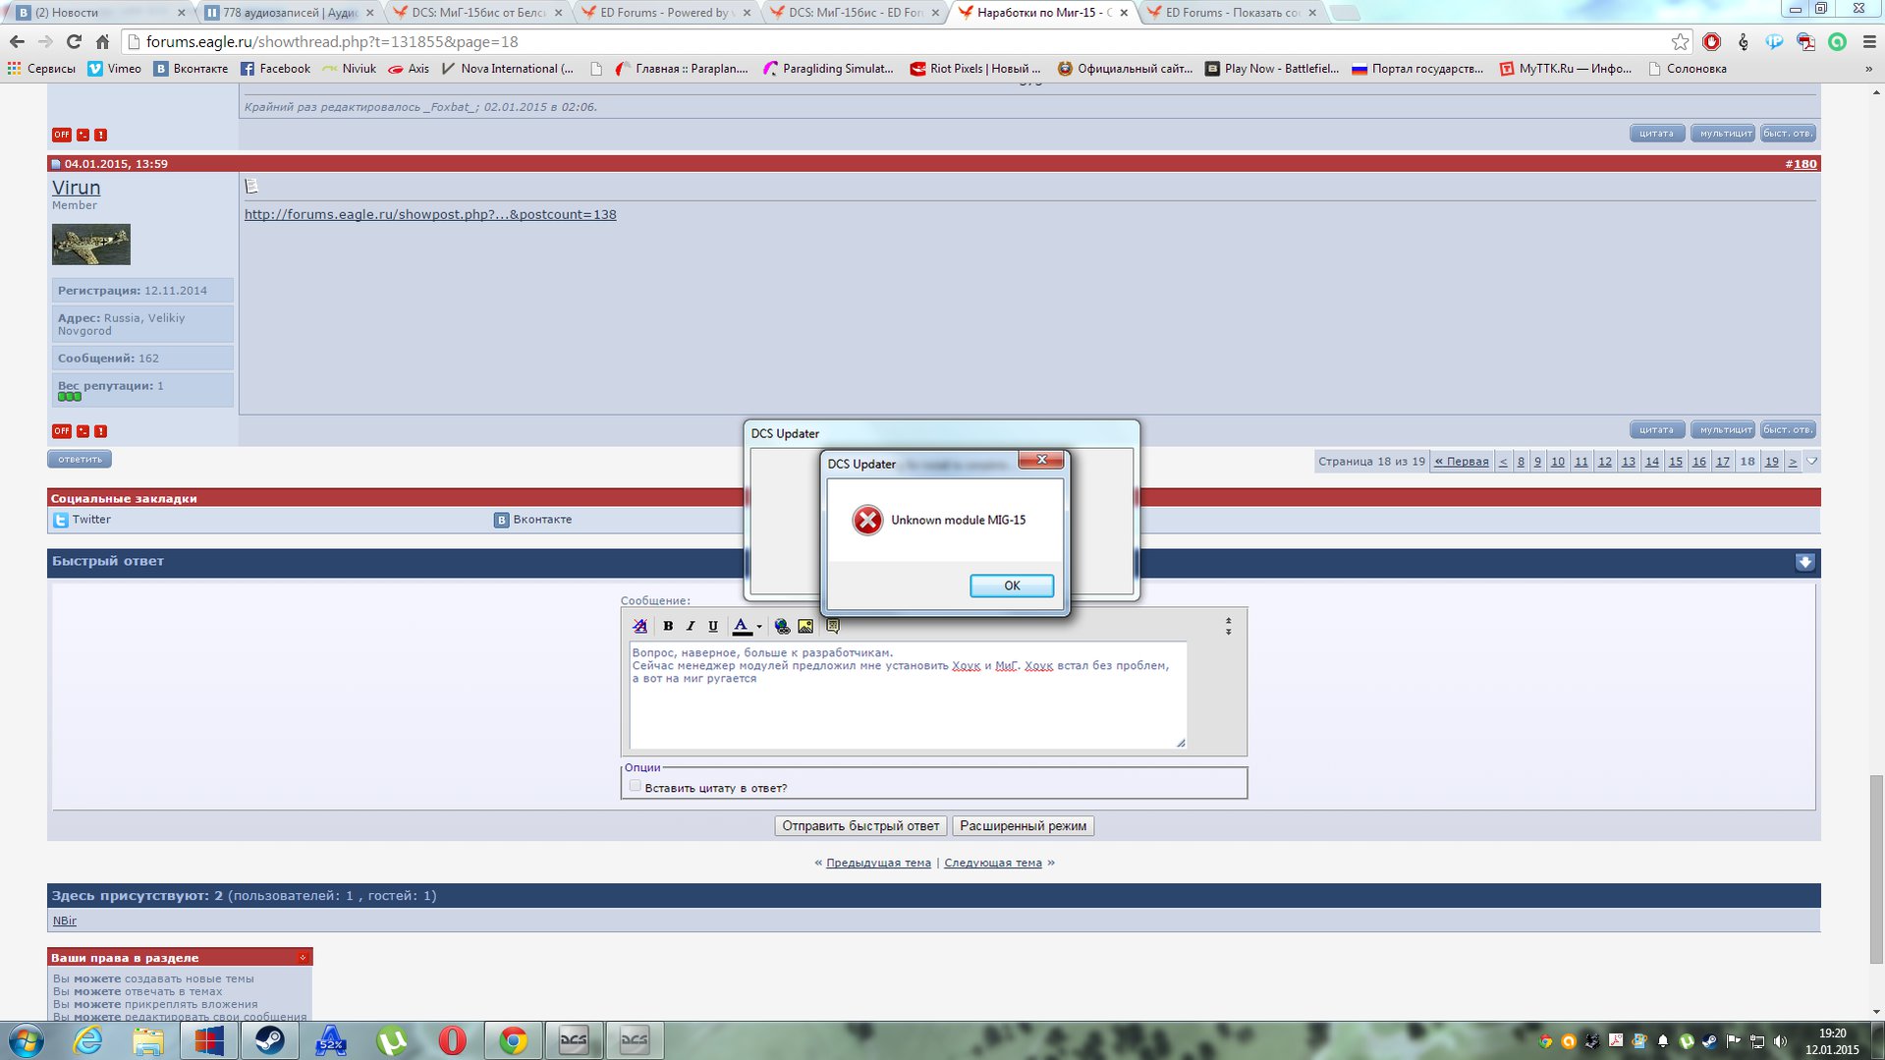The image size is (1885, 1060).
Task: Open the IP bubble extension icon
Action: (1774, 41)
